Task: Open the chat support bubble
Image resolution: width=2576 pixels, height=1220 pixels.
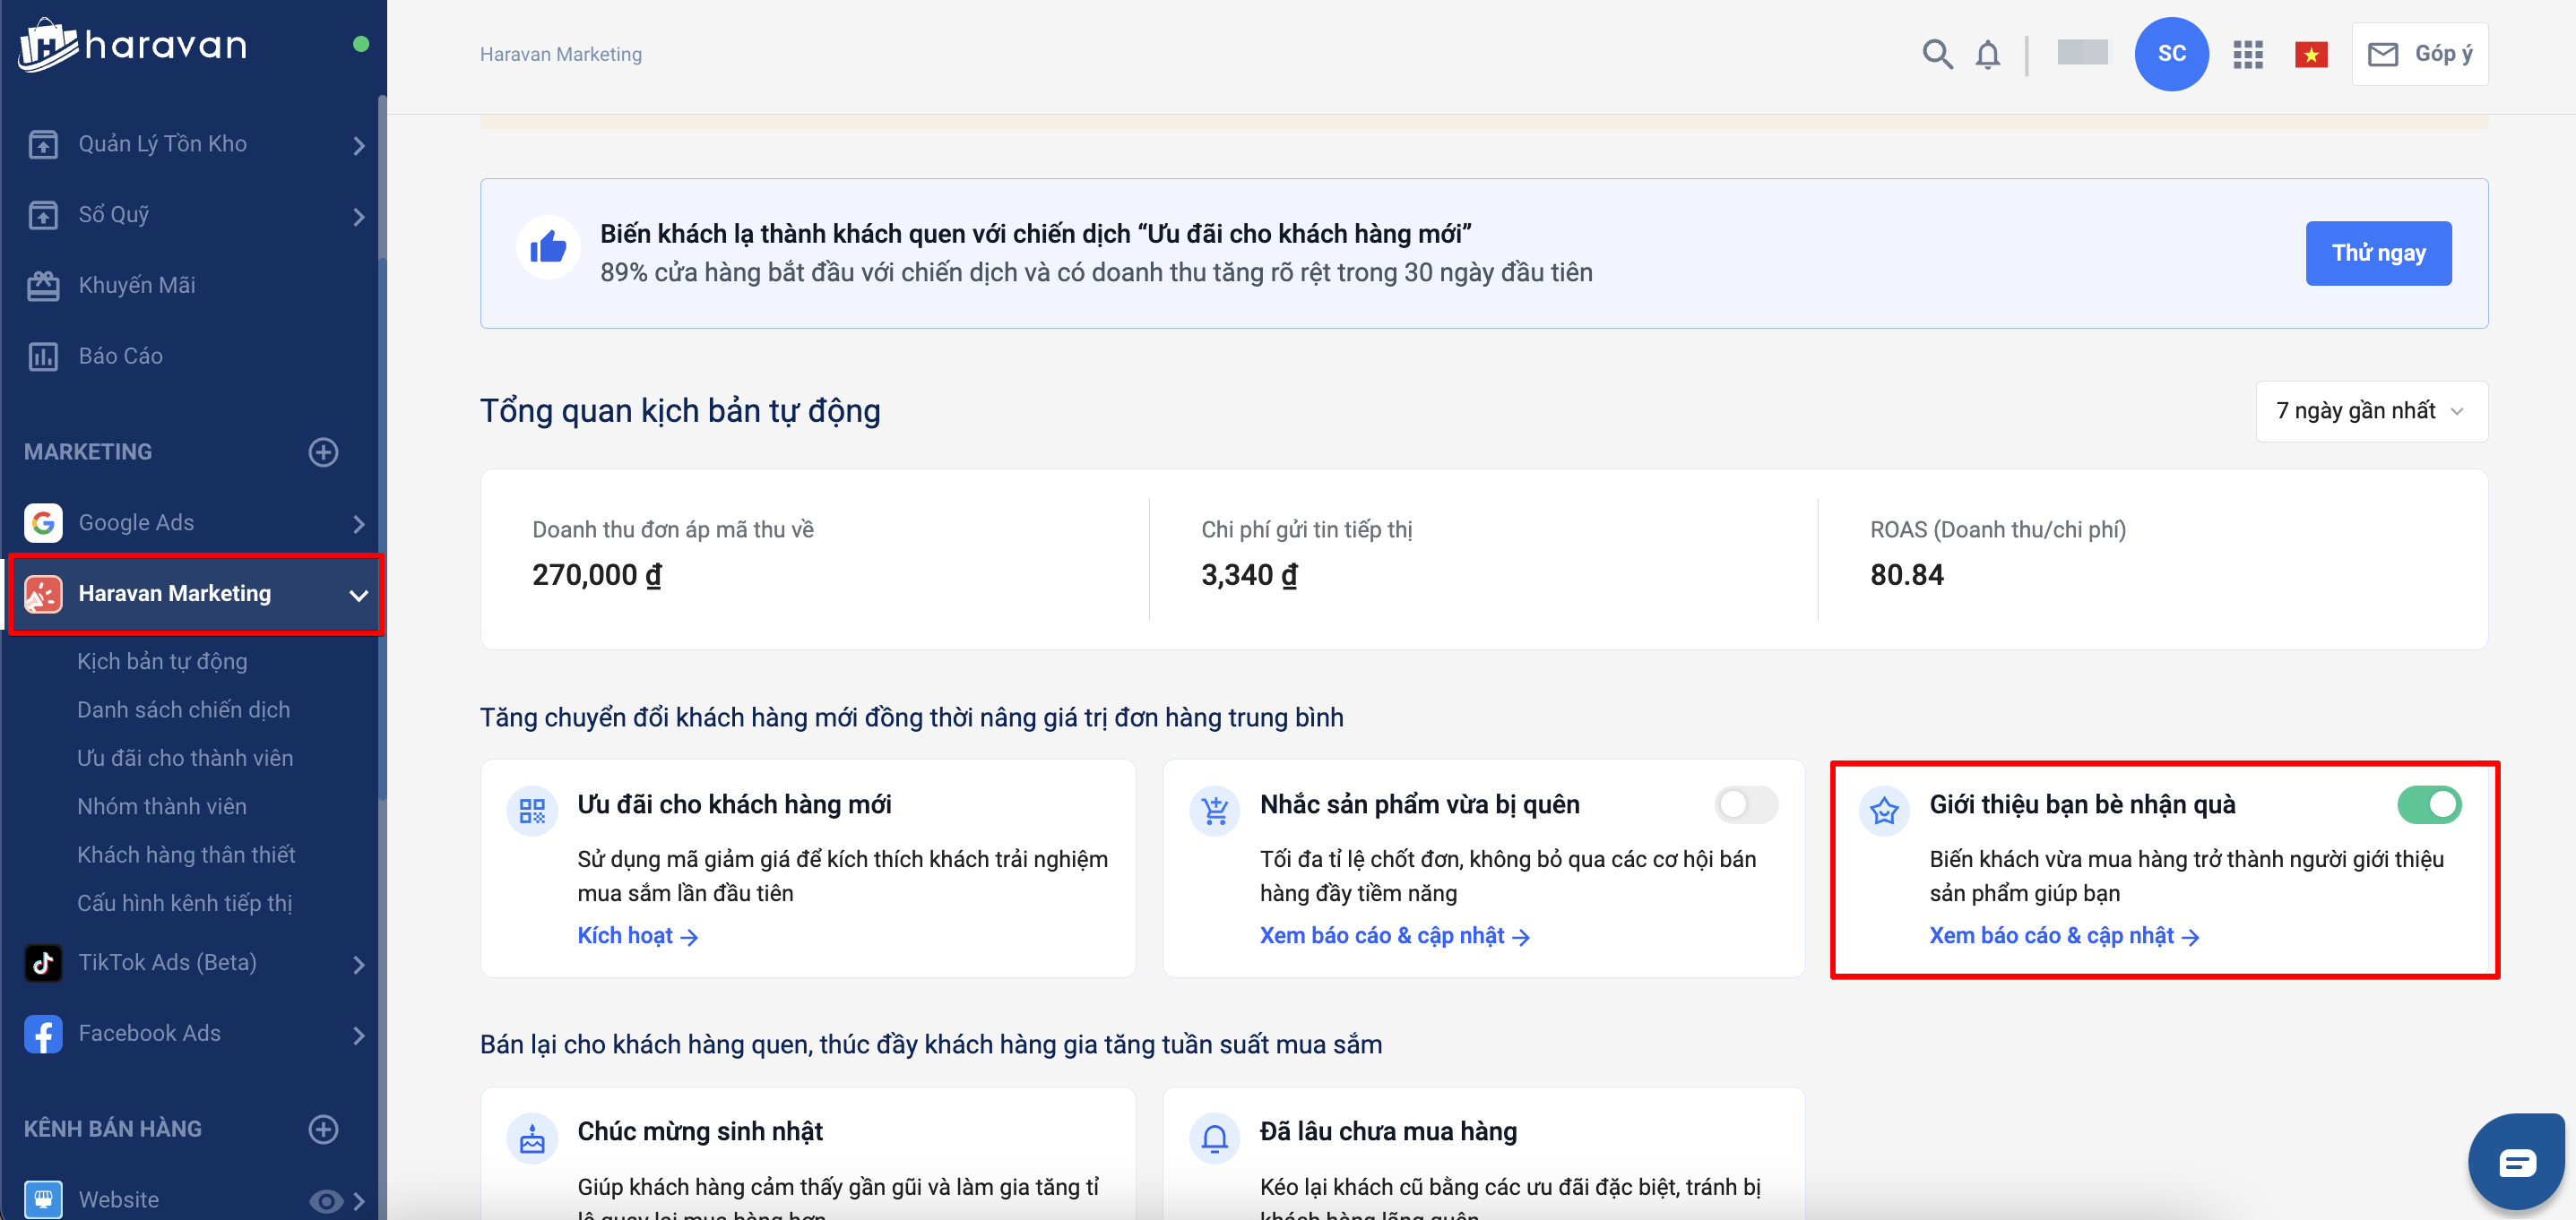Action: 2516,1162
